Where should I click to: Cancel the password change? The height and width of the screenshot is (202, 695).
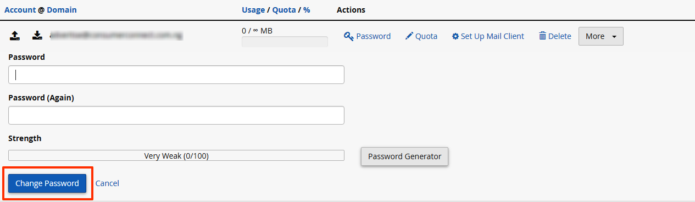coord(107,183)
